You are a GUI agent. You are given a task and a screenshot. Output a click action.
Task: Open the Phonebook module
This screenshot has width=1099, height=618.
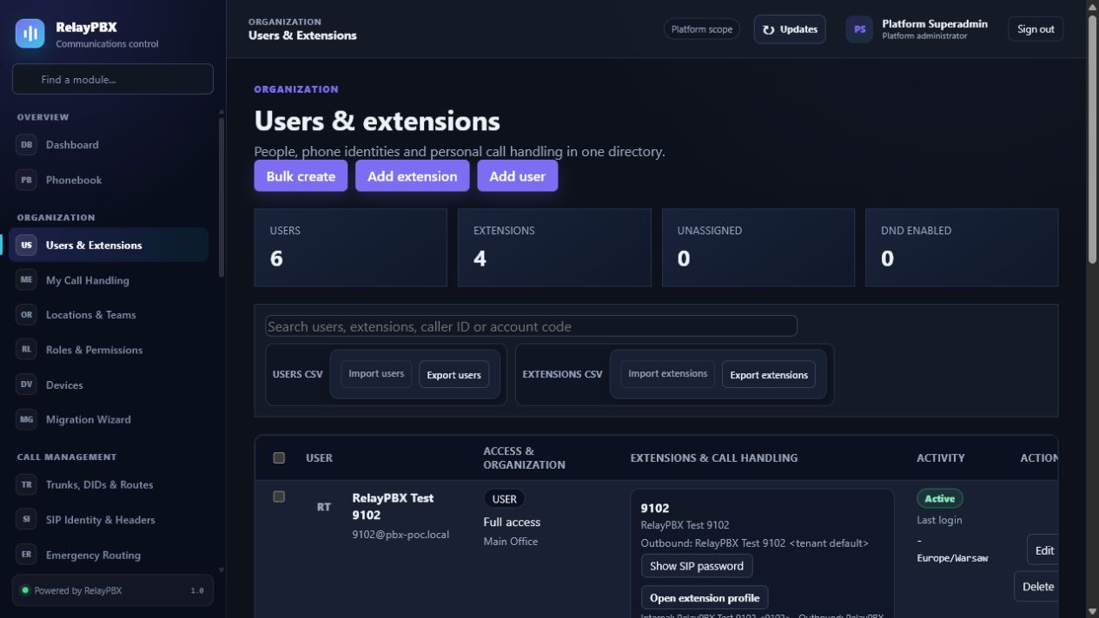110,180
